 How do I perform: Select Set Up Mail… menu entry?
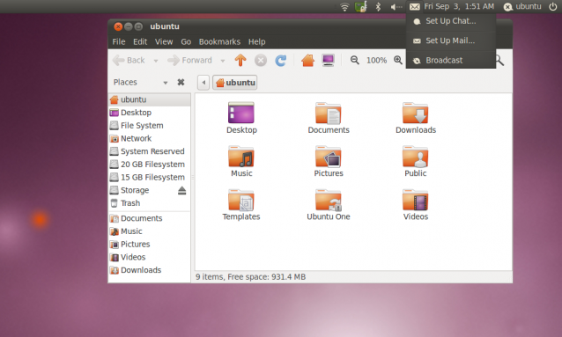click(451, 40)
